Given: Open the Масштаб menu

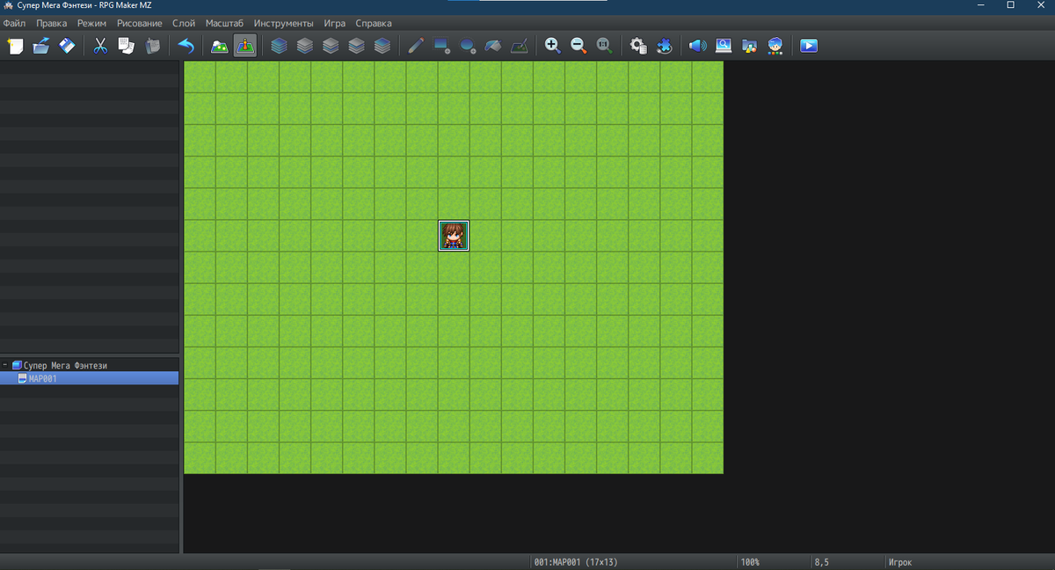Looking at the screenshot, I should coord(226,23).
